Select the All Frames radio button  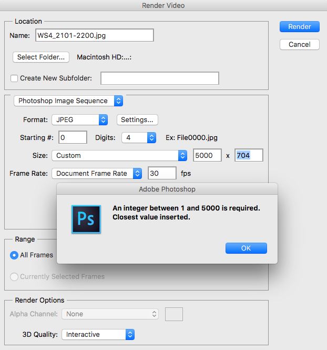14,255
